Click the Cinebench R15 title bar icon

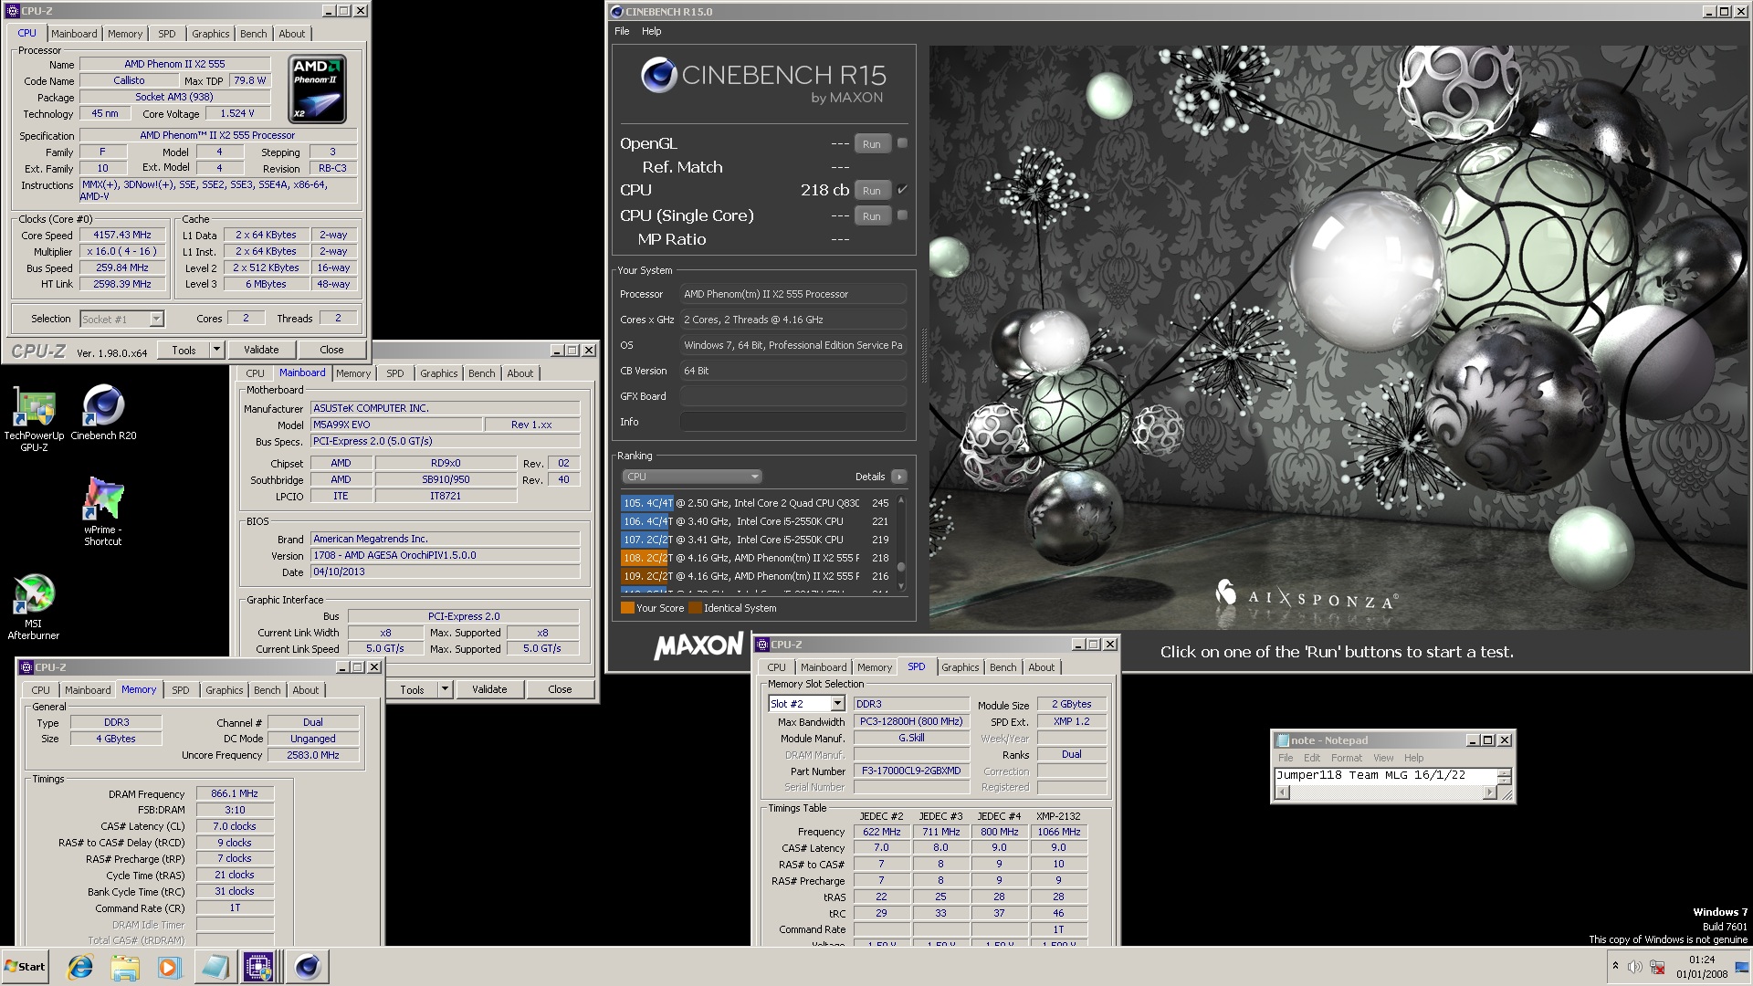coord(616,12)
